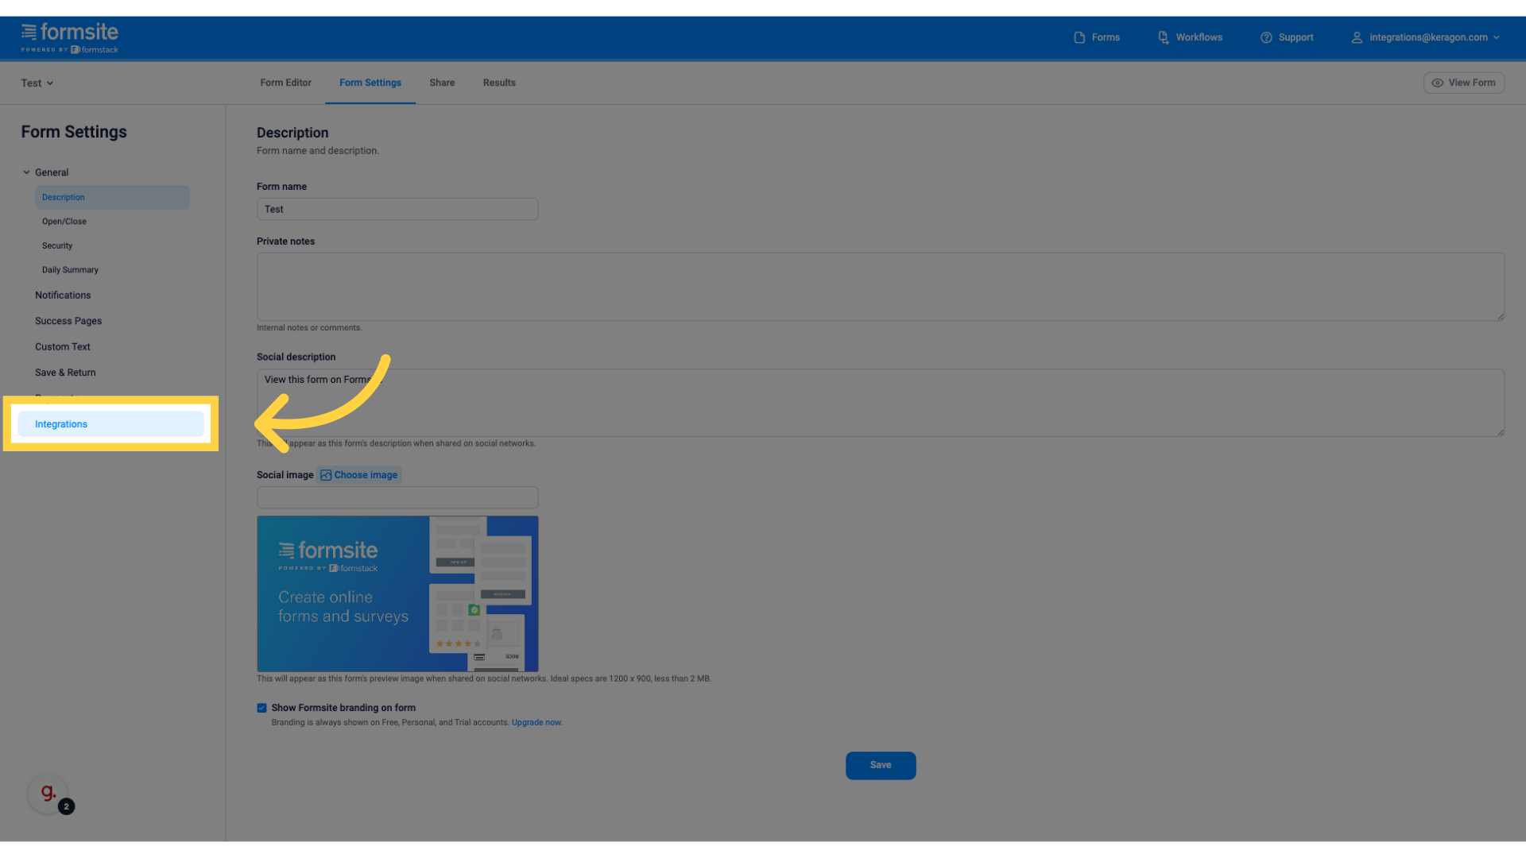Toggle Show Formsite branding on form
Image resolution: width=1526 pixels, height=858 pixels.
point(261,708)
